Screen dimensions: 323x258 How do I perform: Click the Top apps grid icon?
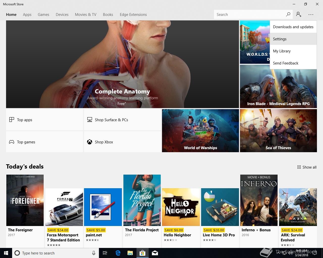tap(12, 119)
